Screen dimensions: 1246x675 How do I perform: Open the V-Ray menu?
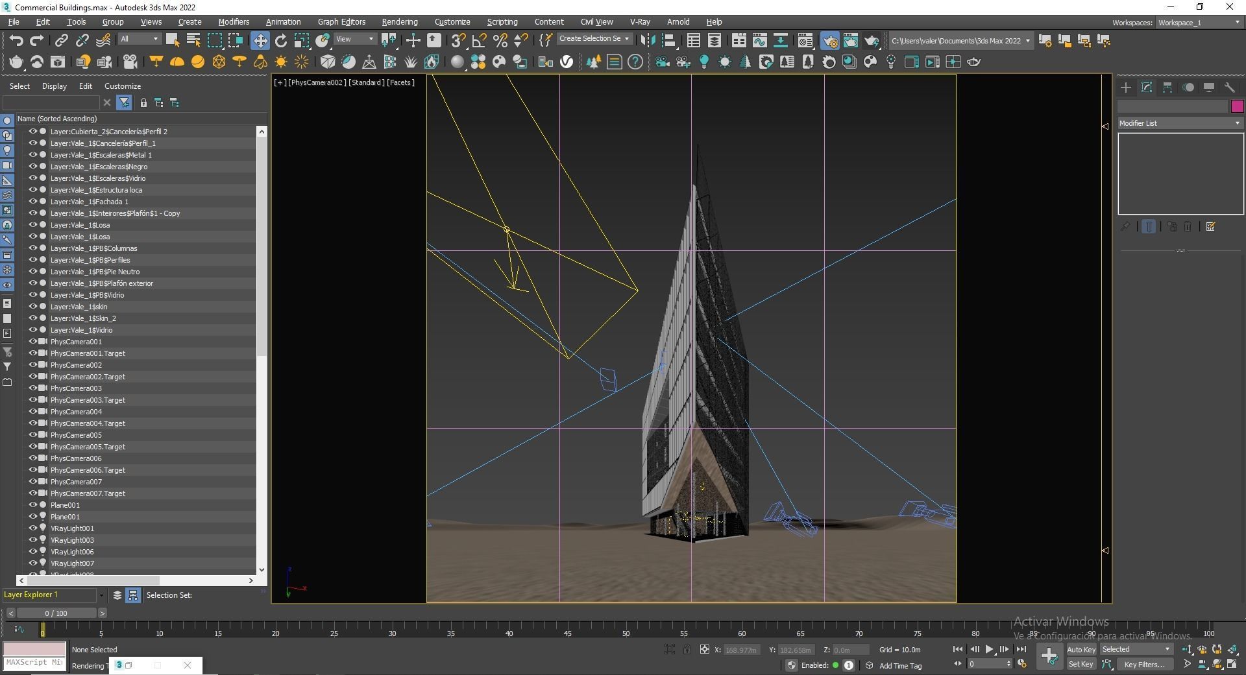640,22
